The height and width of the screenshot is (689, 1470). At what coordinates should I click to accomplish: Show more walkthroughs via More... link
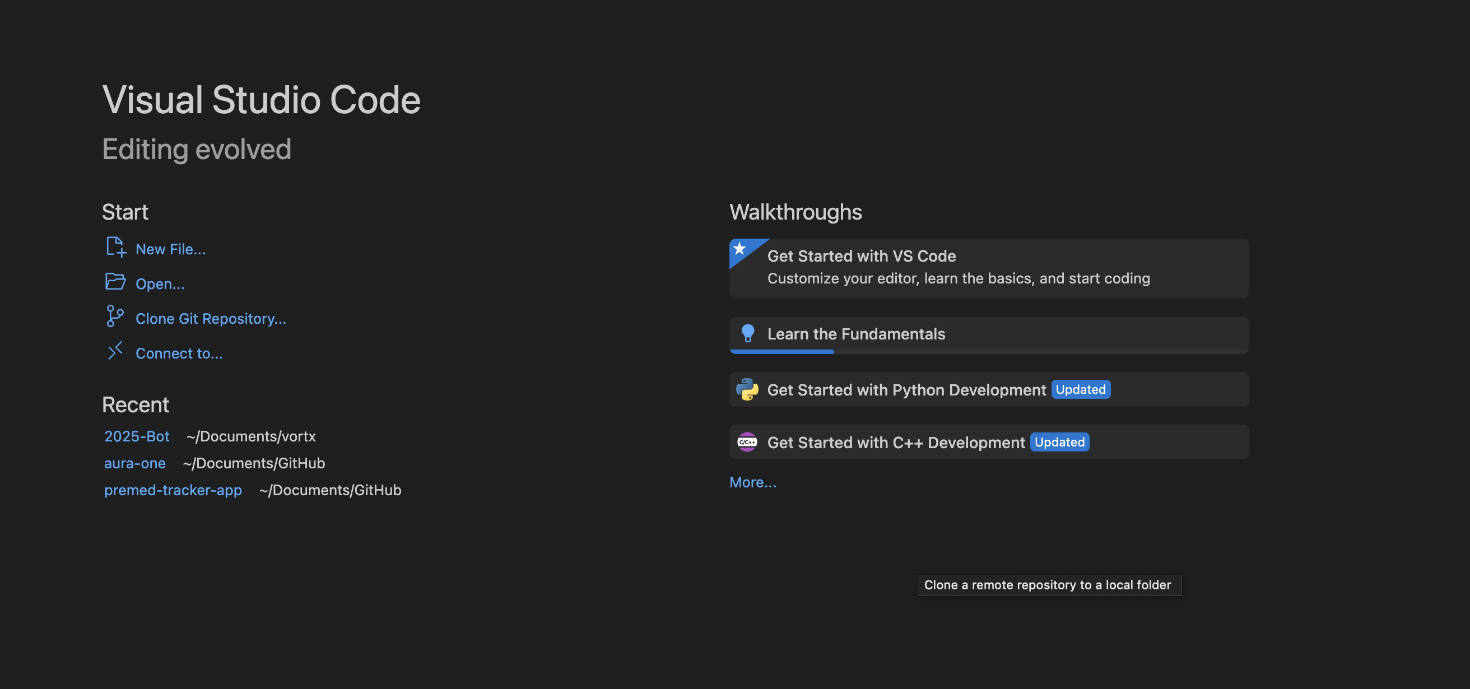(x=753, y=482)
